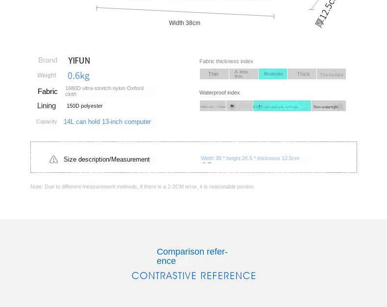Select the Thickened fabric cell
Image resolution: width=387 pixels, height=307 pixels.
tap(332, 74)
